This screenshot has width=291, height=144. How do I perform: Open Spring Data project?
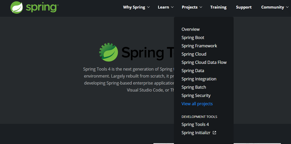[193, 71]
